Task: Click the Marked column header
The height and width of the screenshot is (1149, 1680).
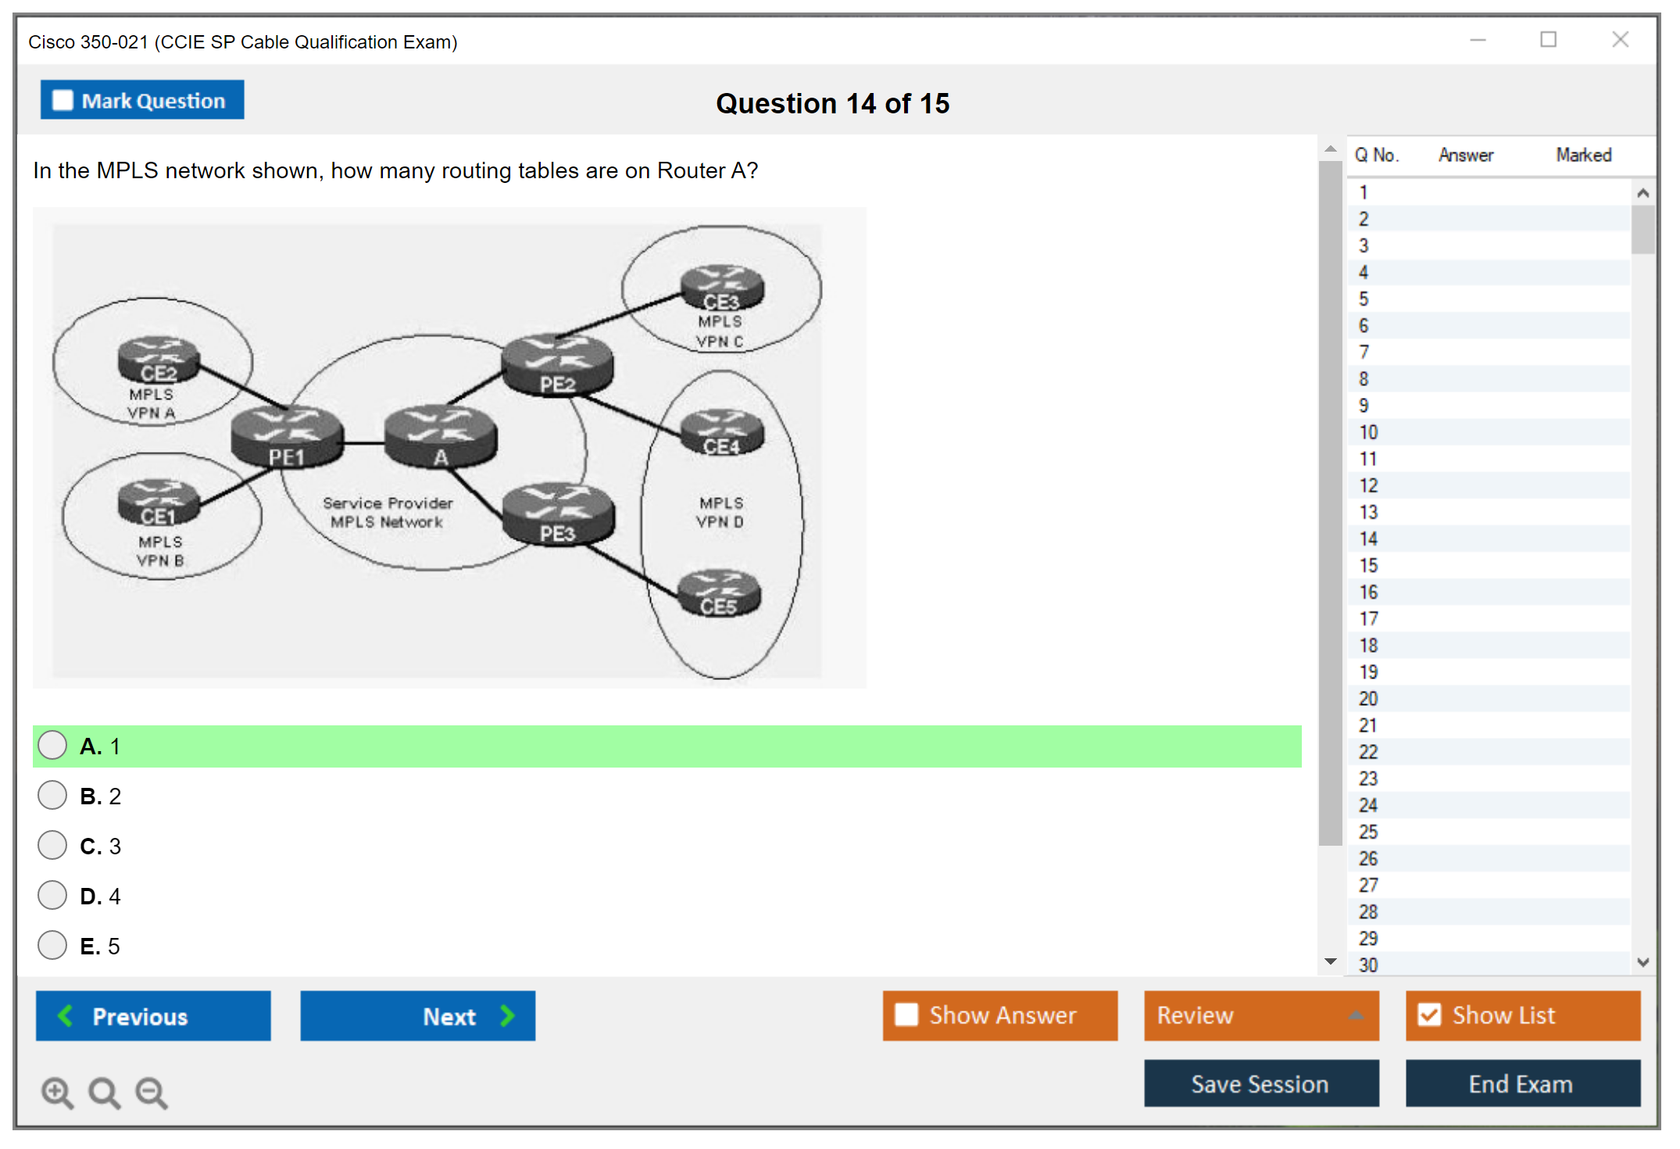Action: click(x=1583, y=155)
